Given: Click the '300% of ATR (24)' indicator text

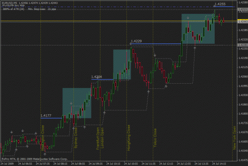Looking at the screenshot, I should 13,9.
